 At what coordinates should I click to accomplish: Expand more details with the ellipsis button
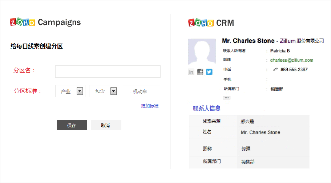[x=226, y=98]
